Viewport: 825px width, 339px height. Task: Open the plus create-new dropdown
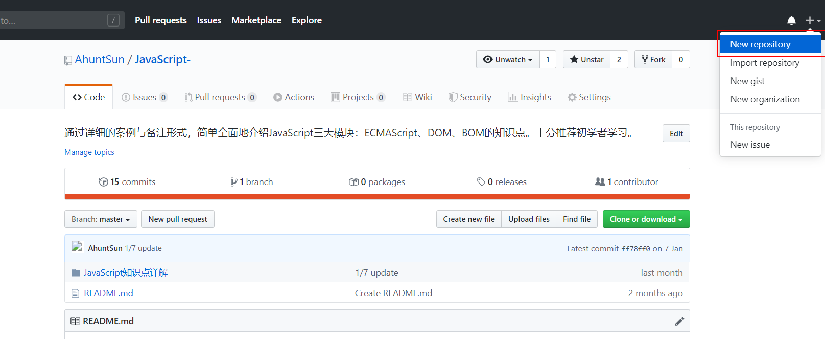pos(813,20)
